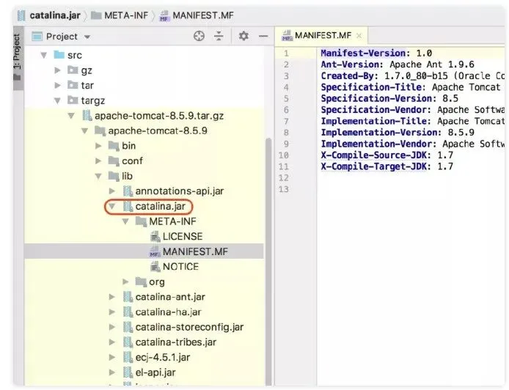The image size is (509, 390).
Task: Select the gz folder icon
Action: point(73,70)
